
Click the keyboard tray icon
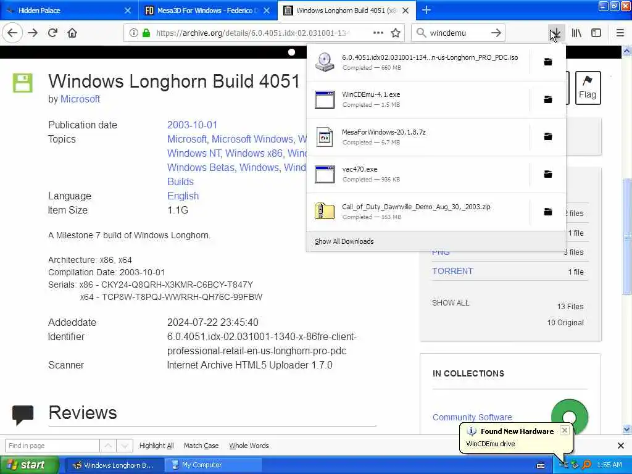click(x=541, y=465)
